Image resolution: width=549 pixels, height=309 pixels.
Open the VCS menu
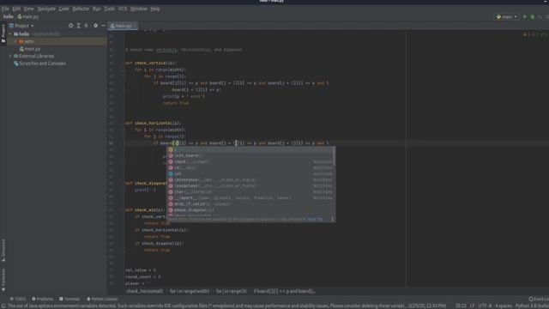[123, 9]
